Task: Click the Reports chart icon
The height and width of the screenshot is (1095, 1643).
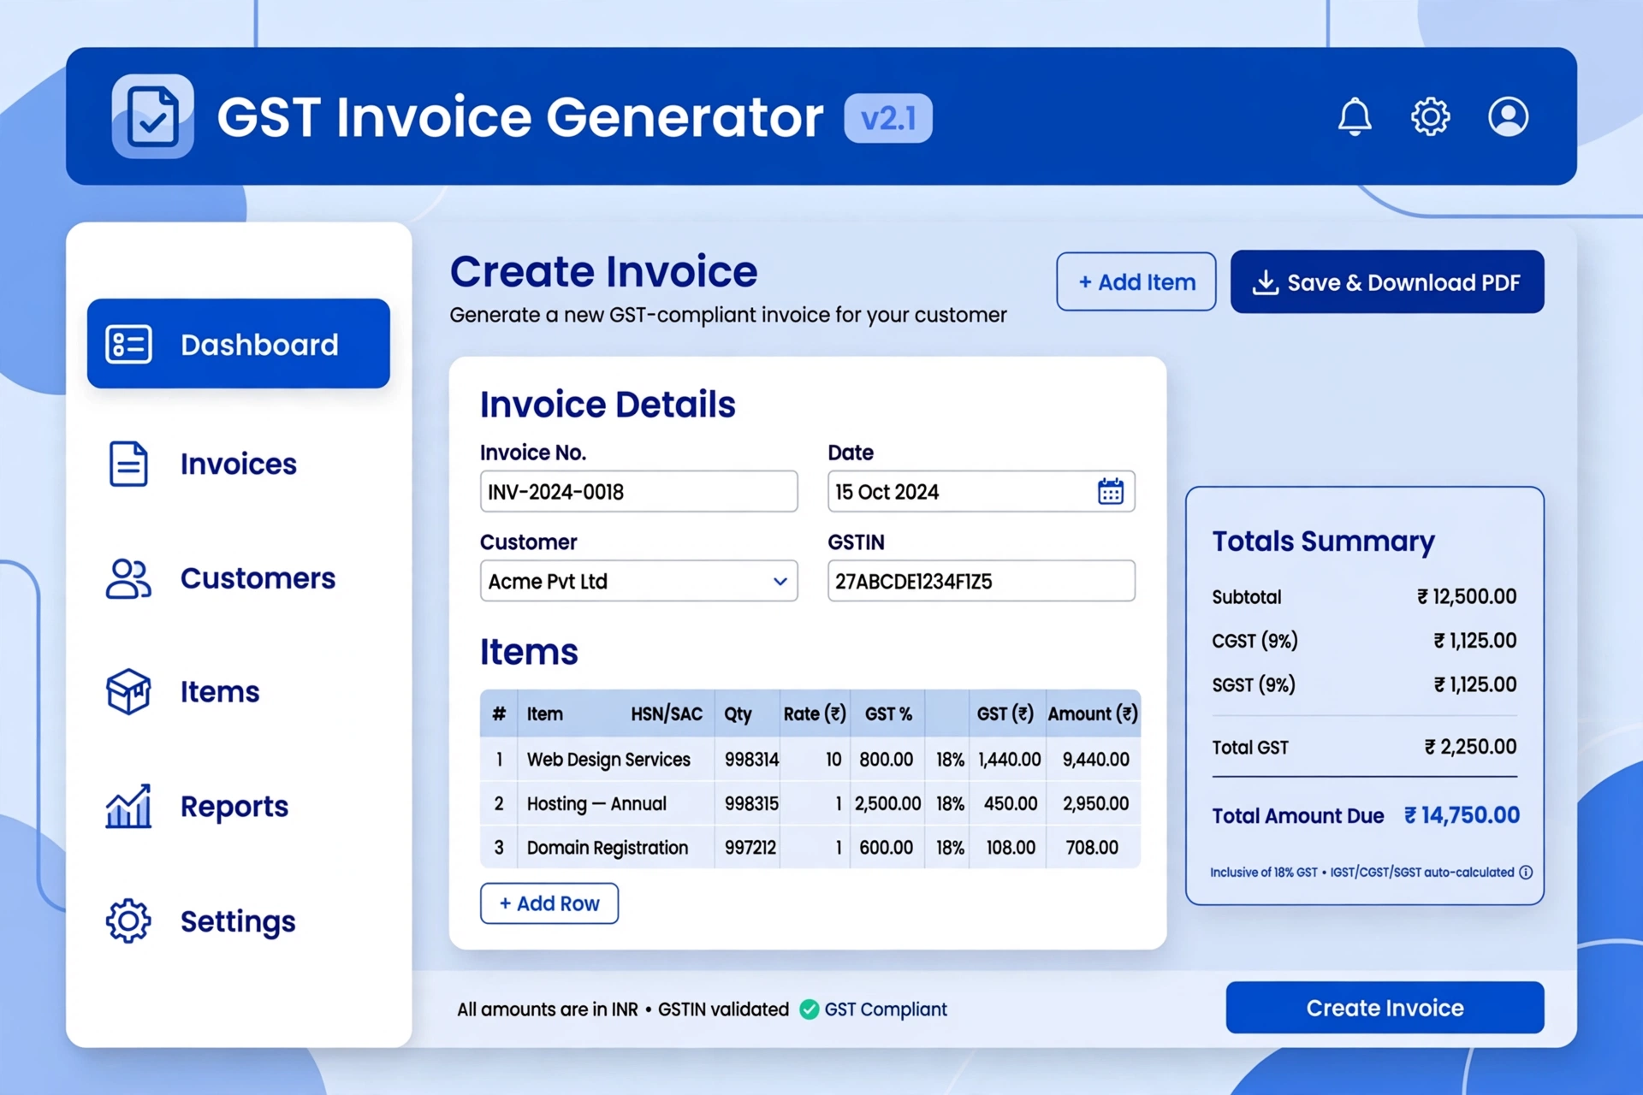Action: point(128,806)
